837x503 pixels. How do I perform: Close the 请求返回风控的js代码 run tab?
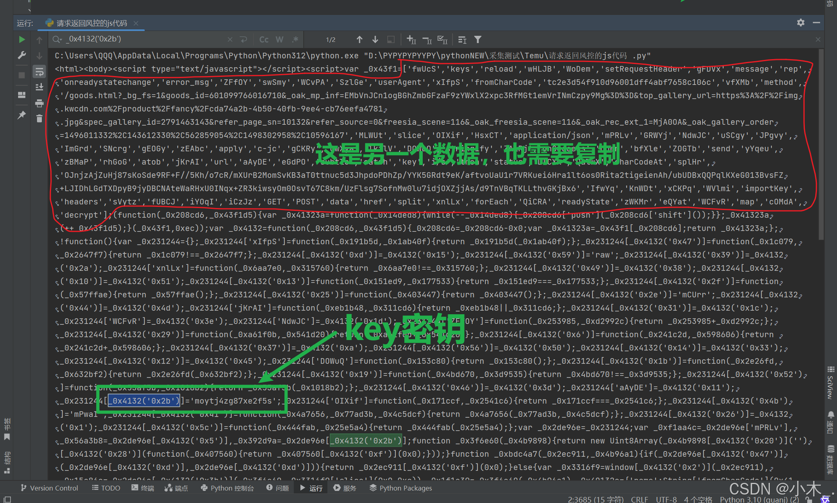[136, 23]
